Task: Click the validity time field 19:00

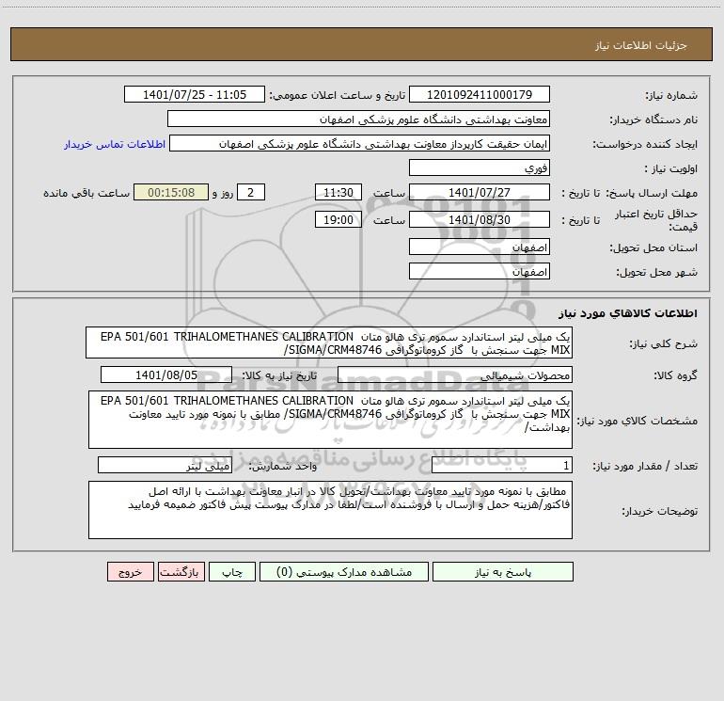Action: point(338,219)
